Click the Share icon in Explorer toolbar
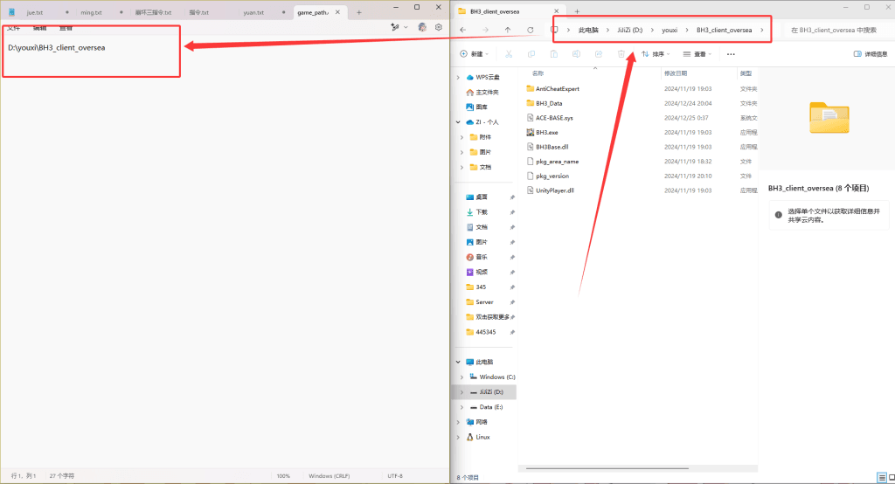895x484 pixels. coord(599,54)
